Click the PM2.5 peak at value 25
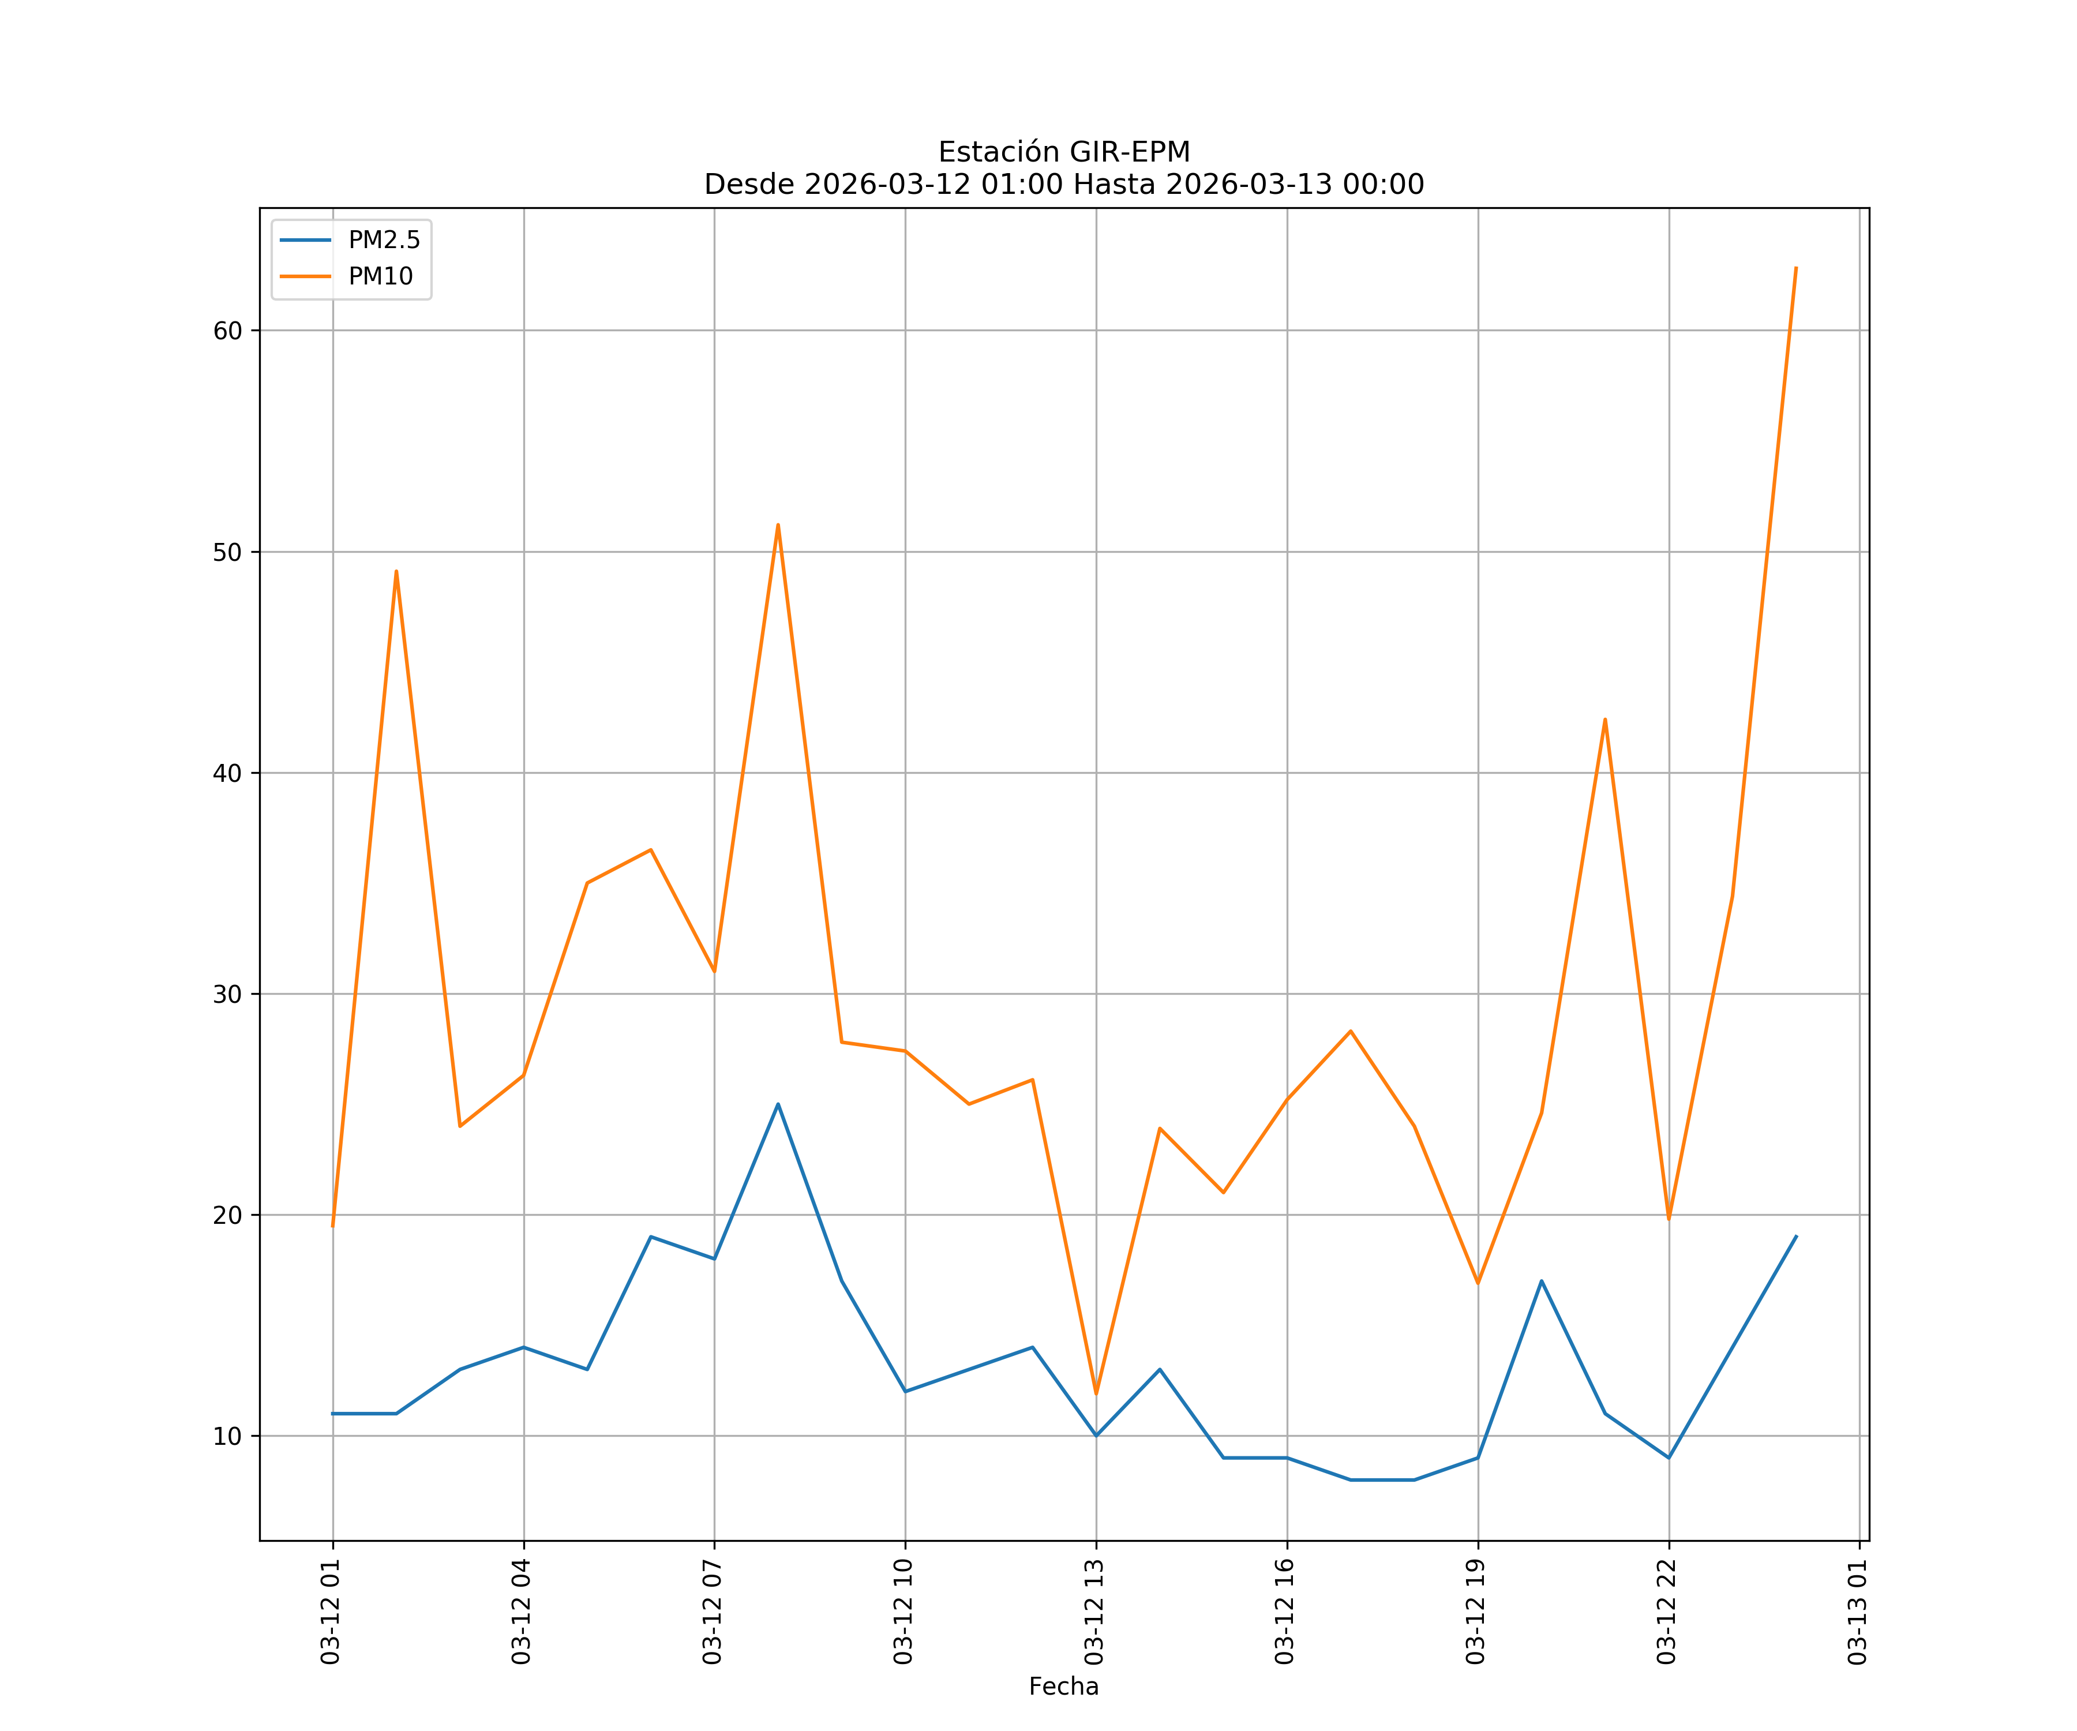The width and height of the screenshot is (2077, 1731). pyautogui.click(x=777, y=1105)
